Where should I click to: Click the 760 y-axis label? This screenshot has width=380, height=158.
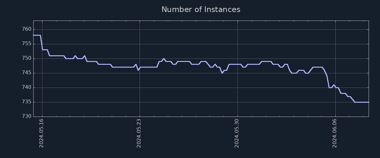click(27, 29)
